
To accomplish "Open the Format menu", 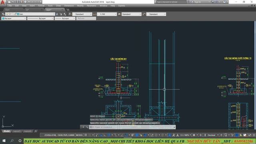I will click(x=41, y=6).
